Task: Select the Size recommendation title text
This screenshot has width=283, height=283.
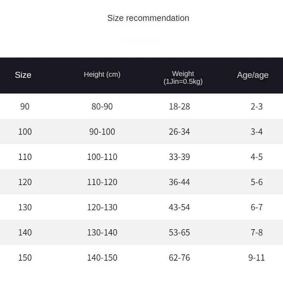Action: click(x=148, y=18)
